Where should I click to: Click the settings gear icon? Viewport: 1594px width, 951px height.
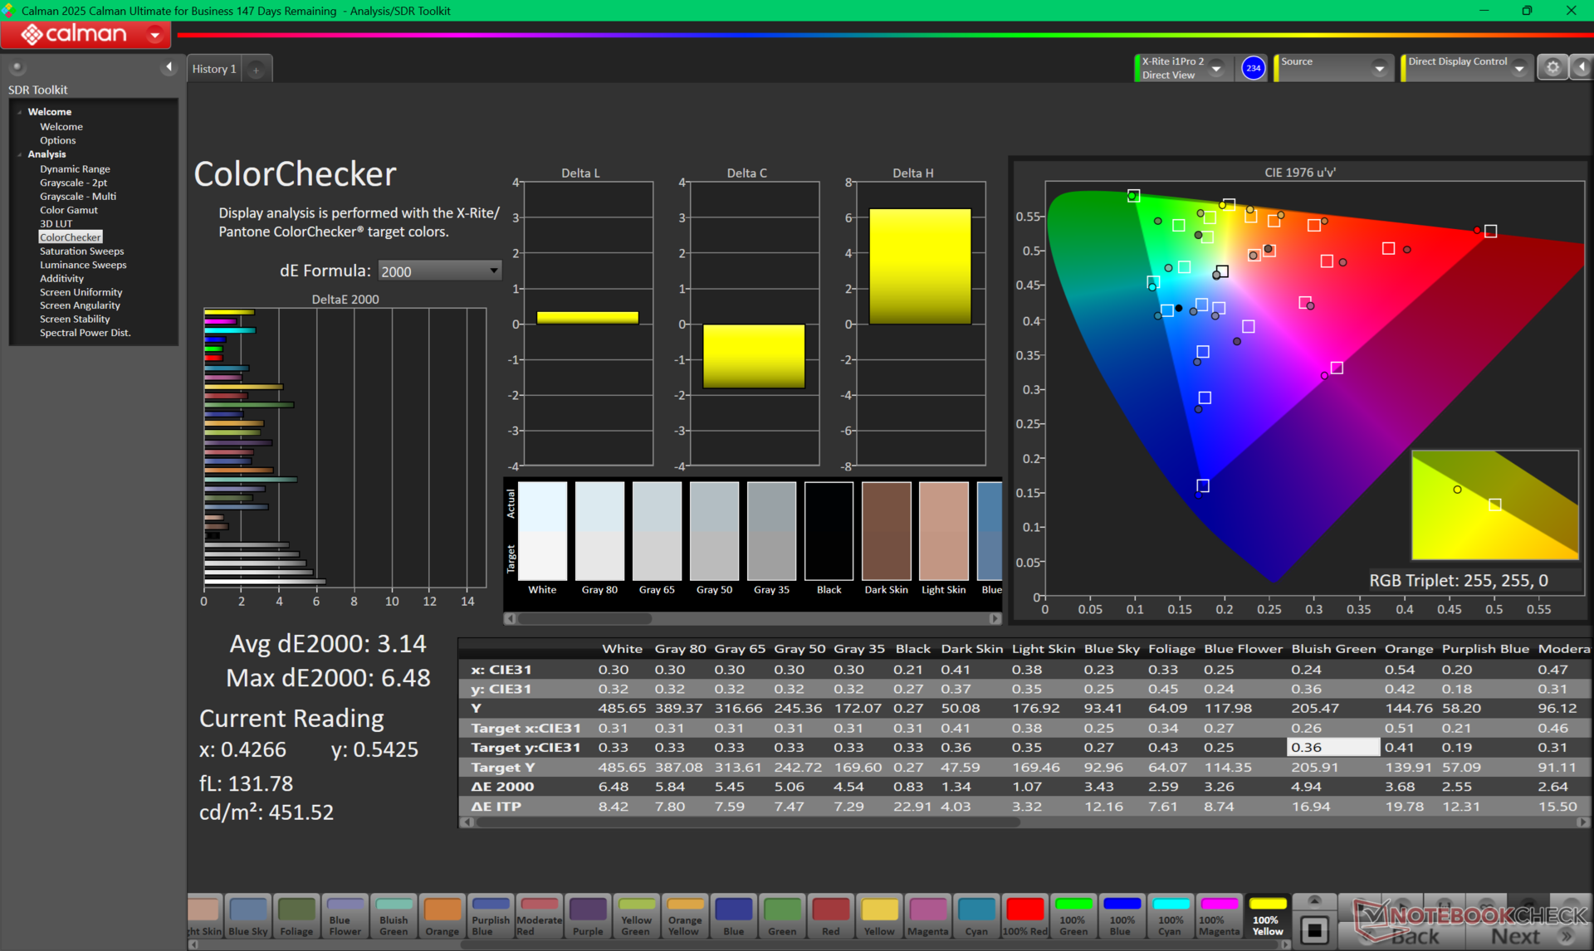(1552, 68)
